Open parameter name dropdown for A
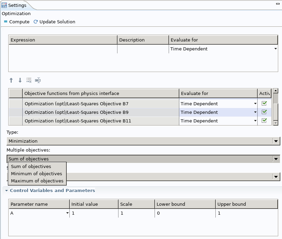Screen dimensions: 282x239 [x=67, y=213]
